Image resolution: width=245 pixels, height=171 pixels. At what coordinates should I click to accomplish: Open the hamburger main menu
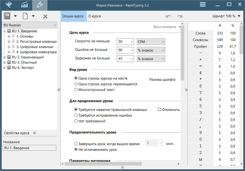[203, 4]
